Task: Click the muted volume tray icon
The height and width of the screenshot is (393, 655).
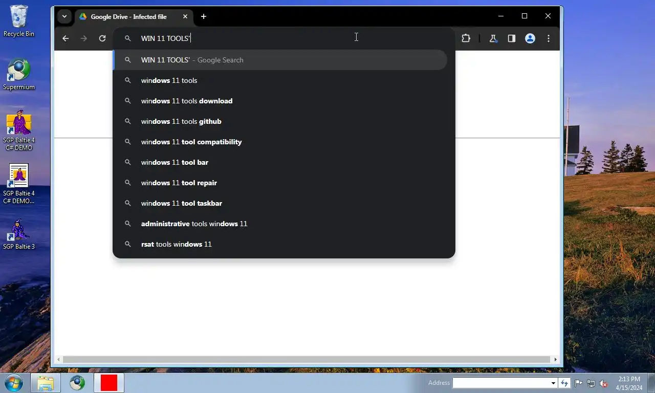Action: click(x=603, y=383)
